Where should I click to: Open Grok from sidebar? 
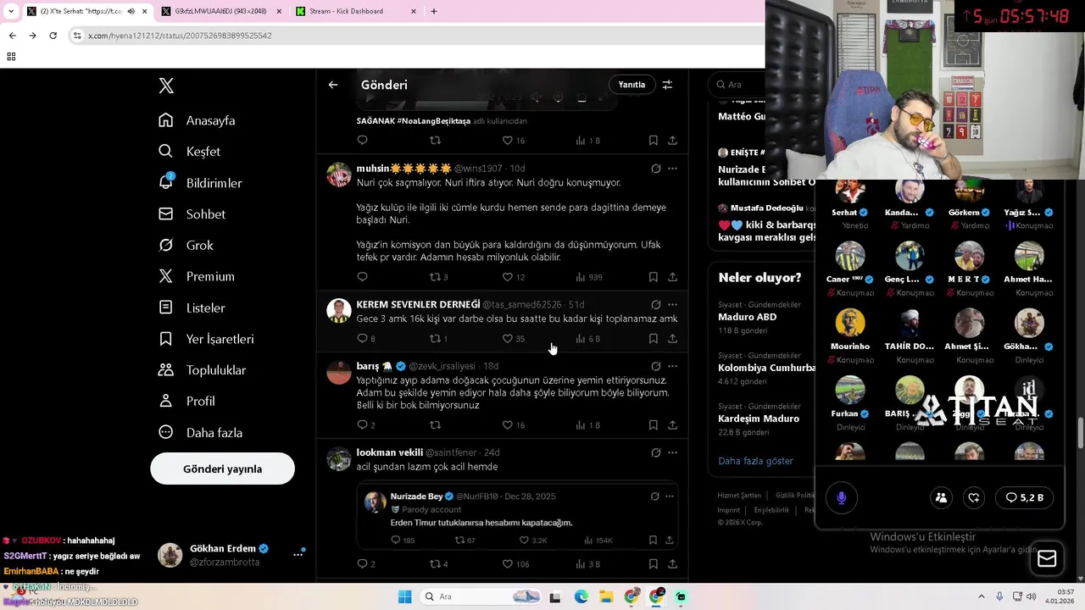click(186, 246)
